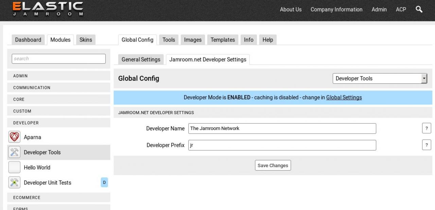Expand the Communication module category
The height and width of the screenshot is (210, 435).
point(59,87)
